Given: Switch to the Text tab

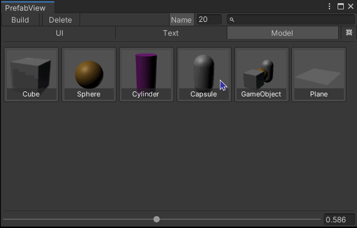Looking at the screenshot, I should pyautogui.click(x=171, y=33).
